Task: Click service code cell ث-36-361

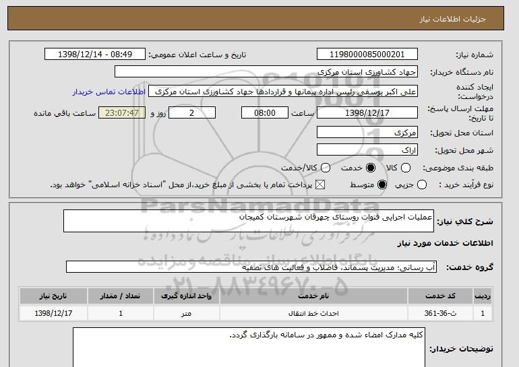Action: [x=440, y=313]
